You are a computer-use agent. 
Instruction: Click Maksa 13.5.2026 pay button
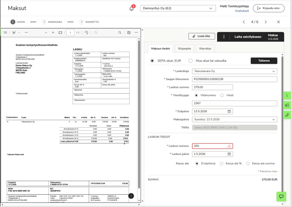coord(273,37)
